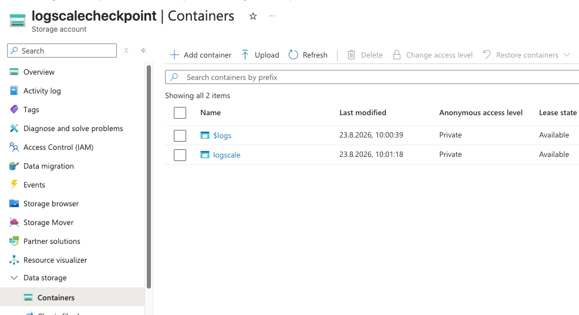This screenshot has width=579, height=315.
Task: Click the Restore containers undo icon
Action: 487,55
